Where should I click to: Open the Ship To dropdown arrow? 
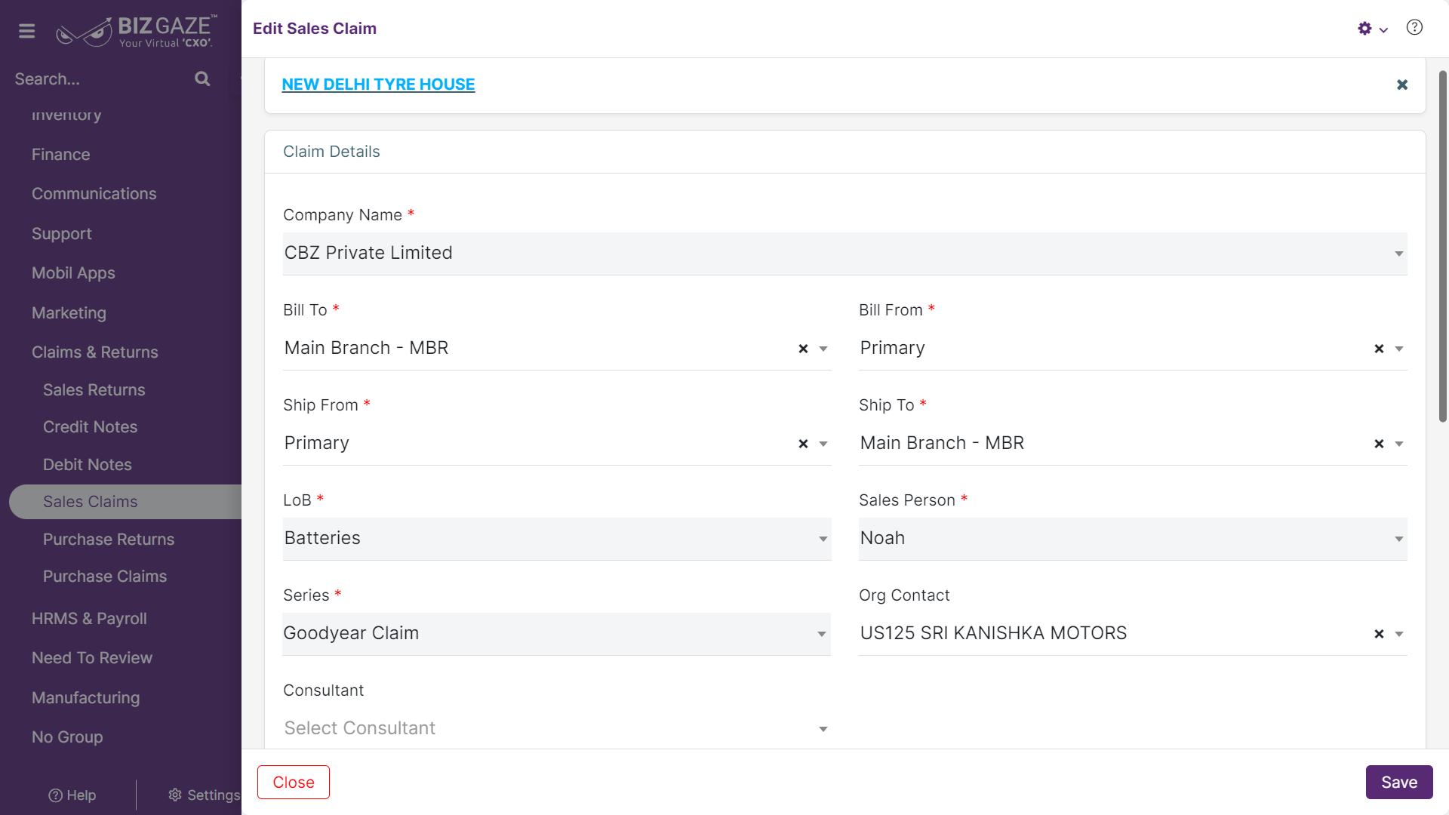tap(1399, 444)
